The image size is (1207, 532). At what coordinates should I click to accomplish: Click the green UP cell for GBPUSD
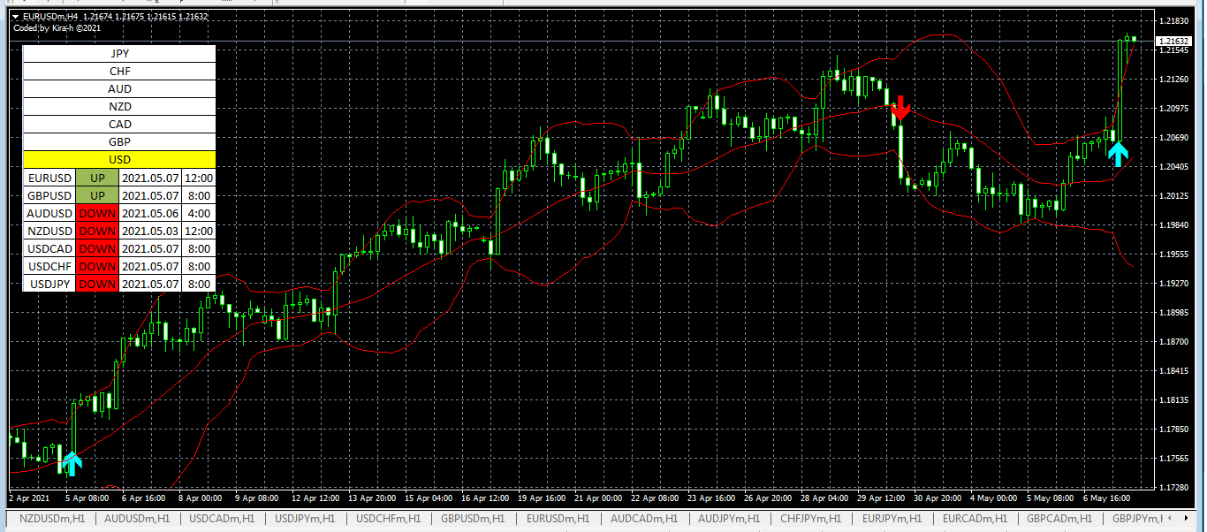pyautogui.click(x=97, y=195)
